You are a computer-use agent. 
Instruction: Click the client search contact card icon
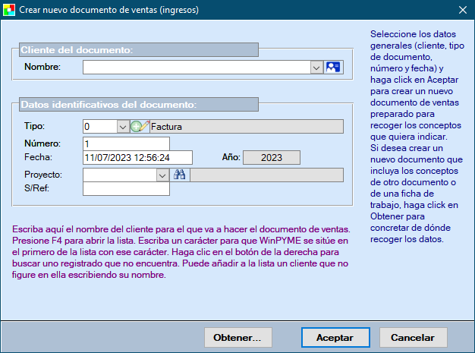pos(333,67)
